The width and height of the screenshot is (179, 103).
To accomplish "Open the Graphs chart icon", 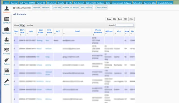I will pyautogui.click(x=7, y=70).
